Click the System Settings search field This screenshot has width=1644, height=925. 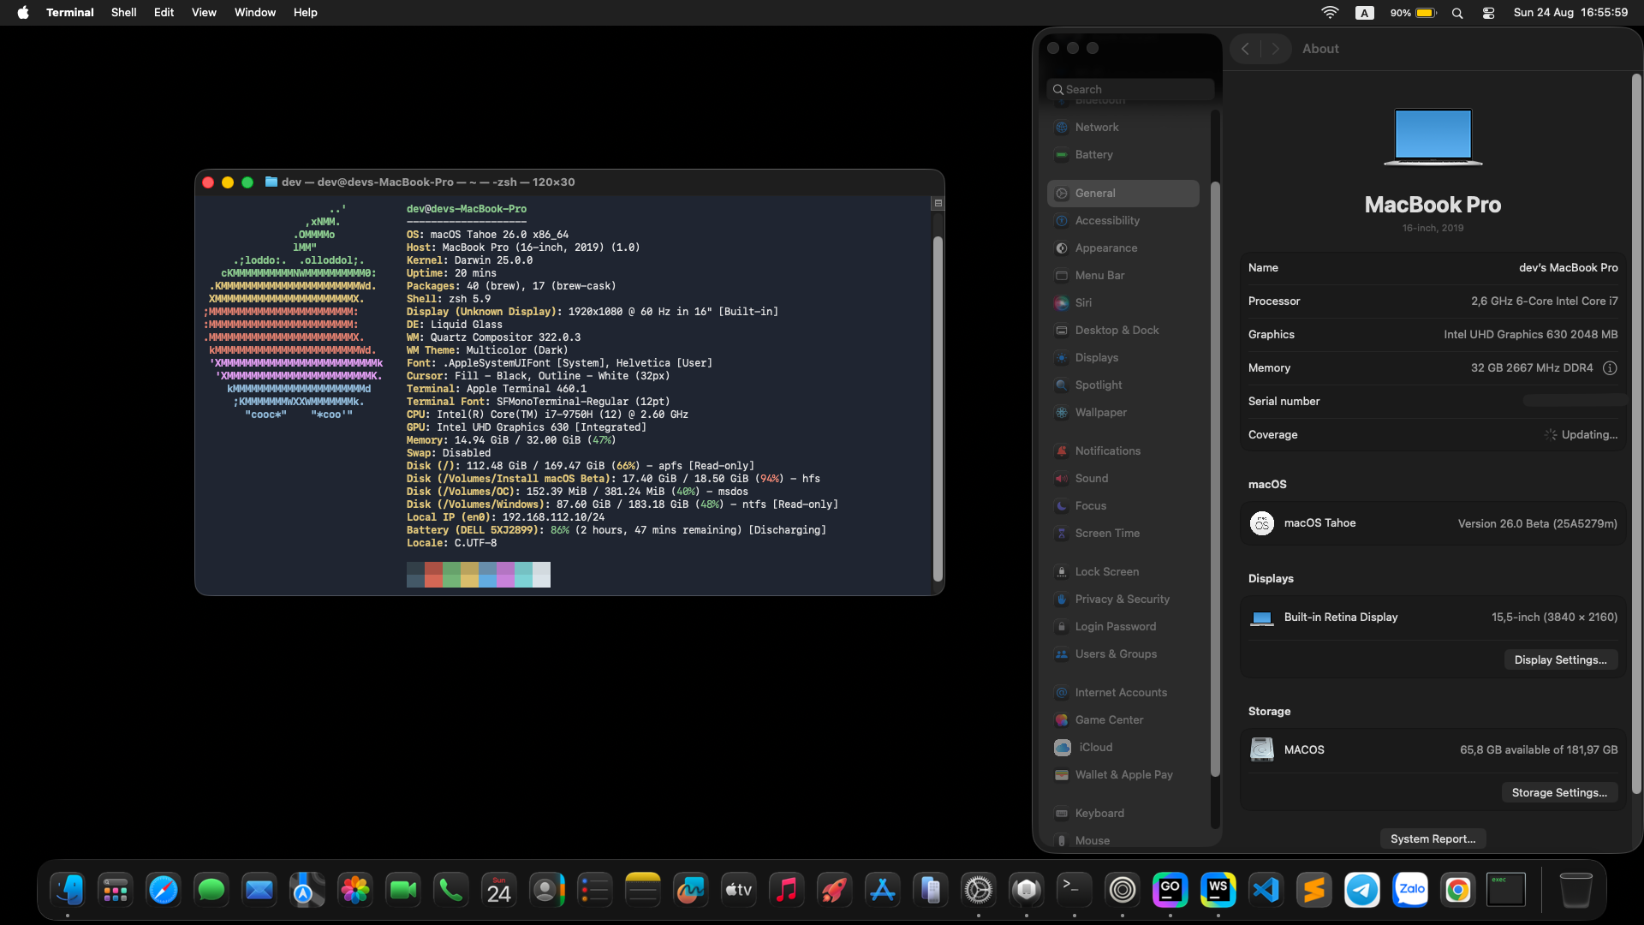(1130, 90)
